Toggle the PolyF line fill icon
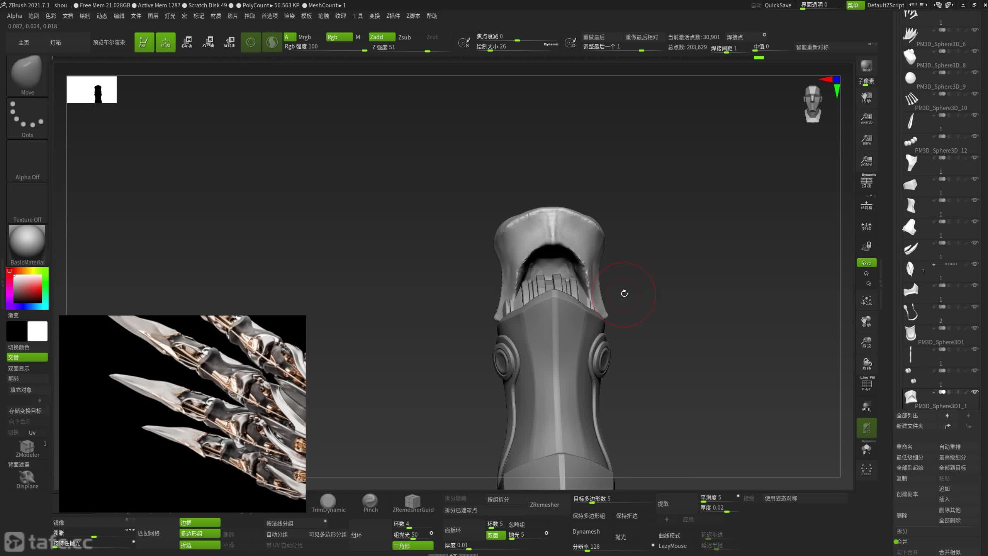988x556 pixels. pyautogui.click(x=866, y=384)
